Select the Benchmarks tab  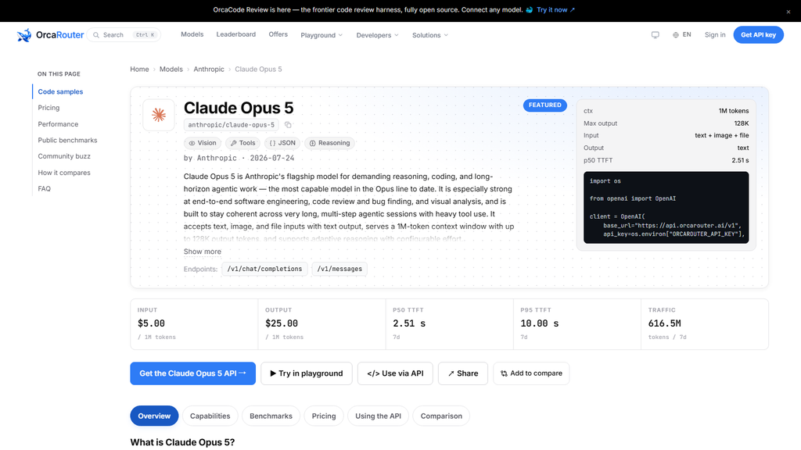click(x=271, y=416)
